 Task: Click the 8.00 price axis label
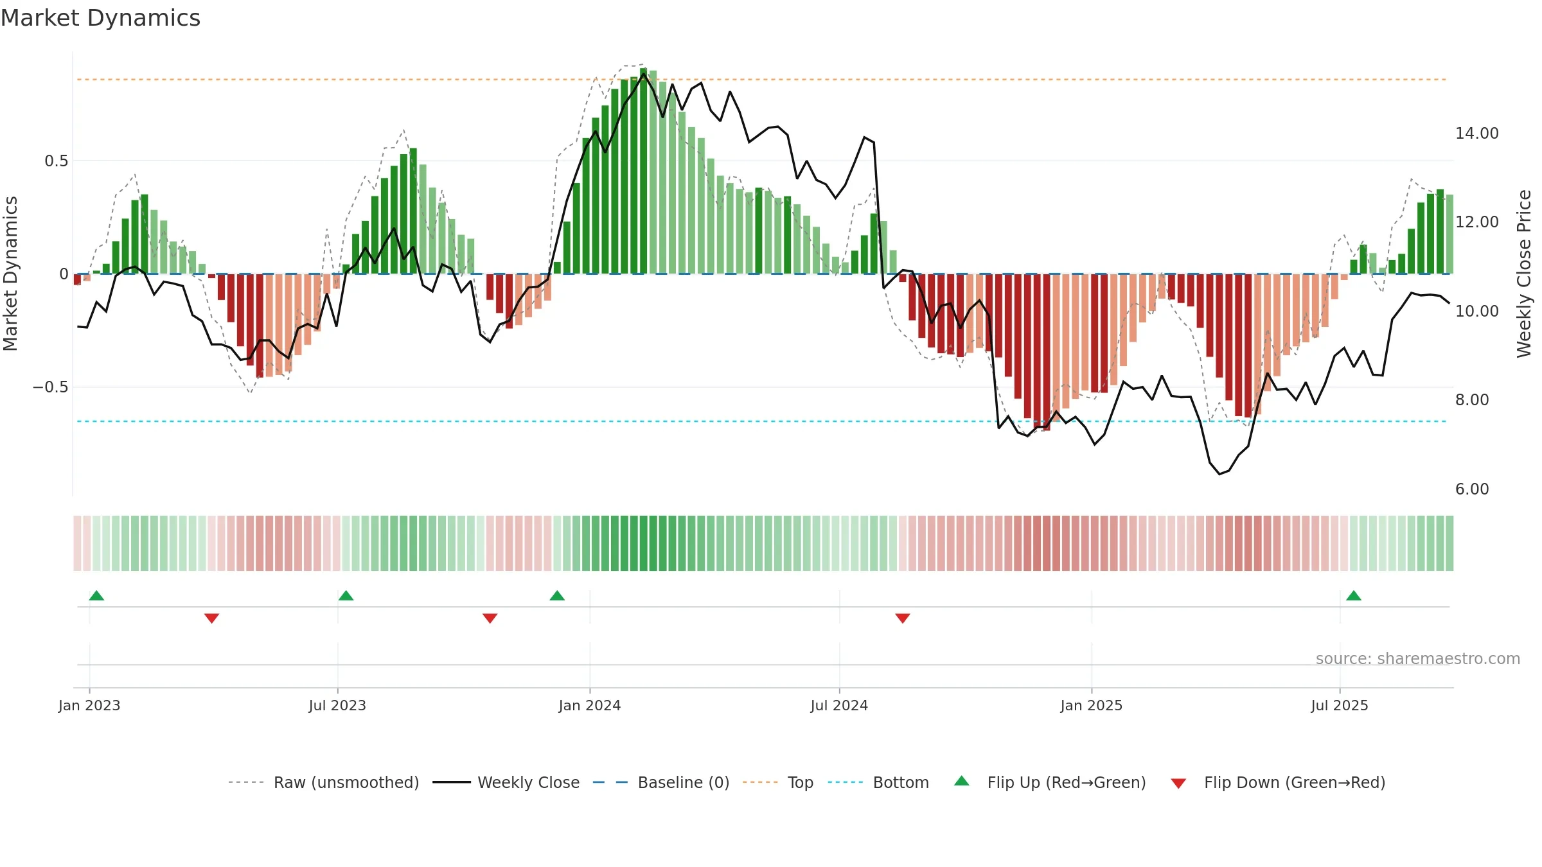pos(1472,399)
